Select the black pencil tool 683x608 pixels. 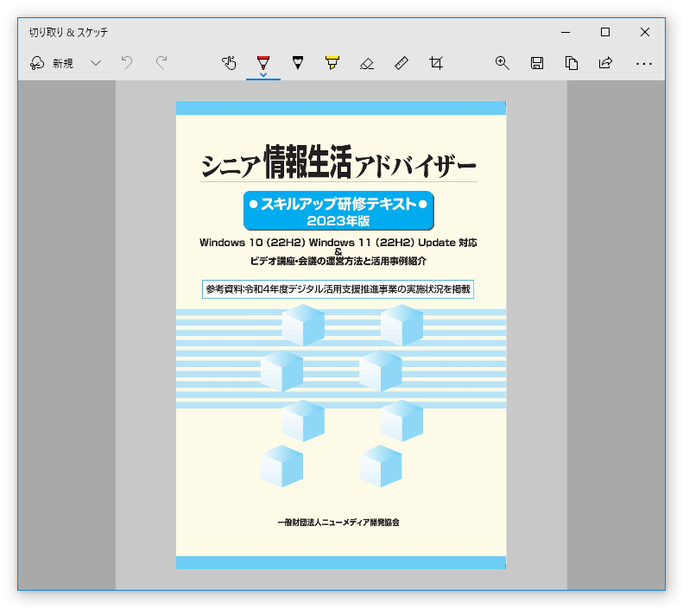tap(298, 63)
